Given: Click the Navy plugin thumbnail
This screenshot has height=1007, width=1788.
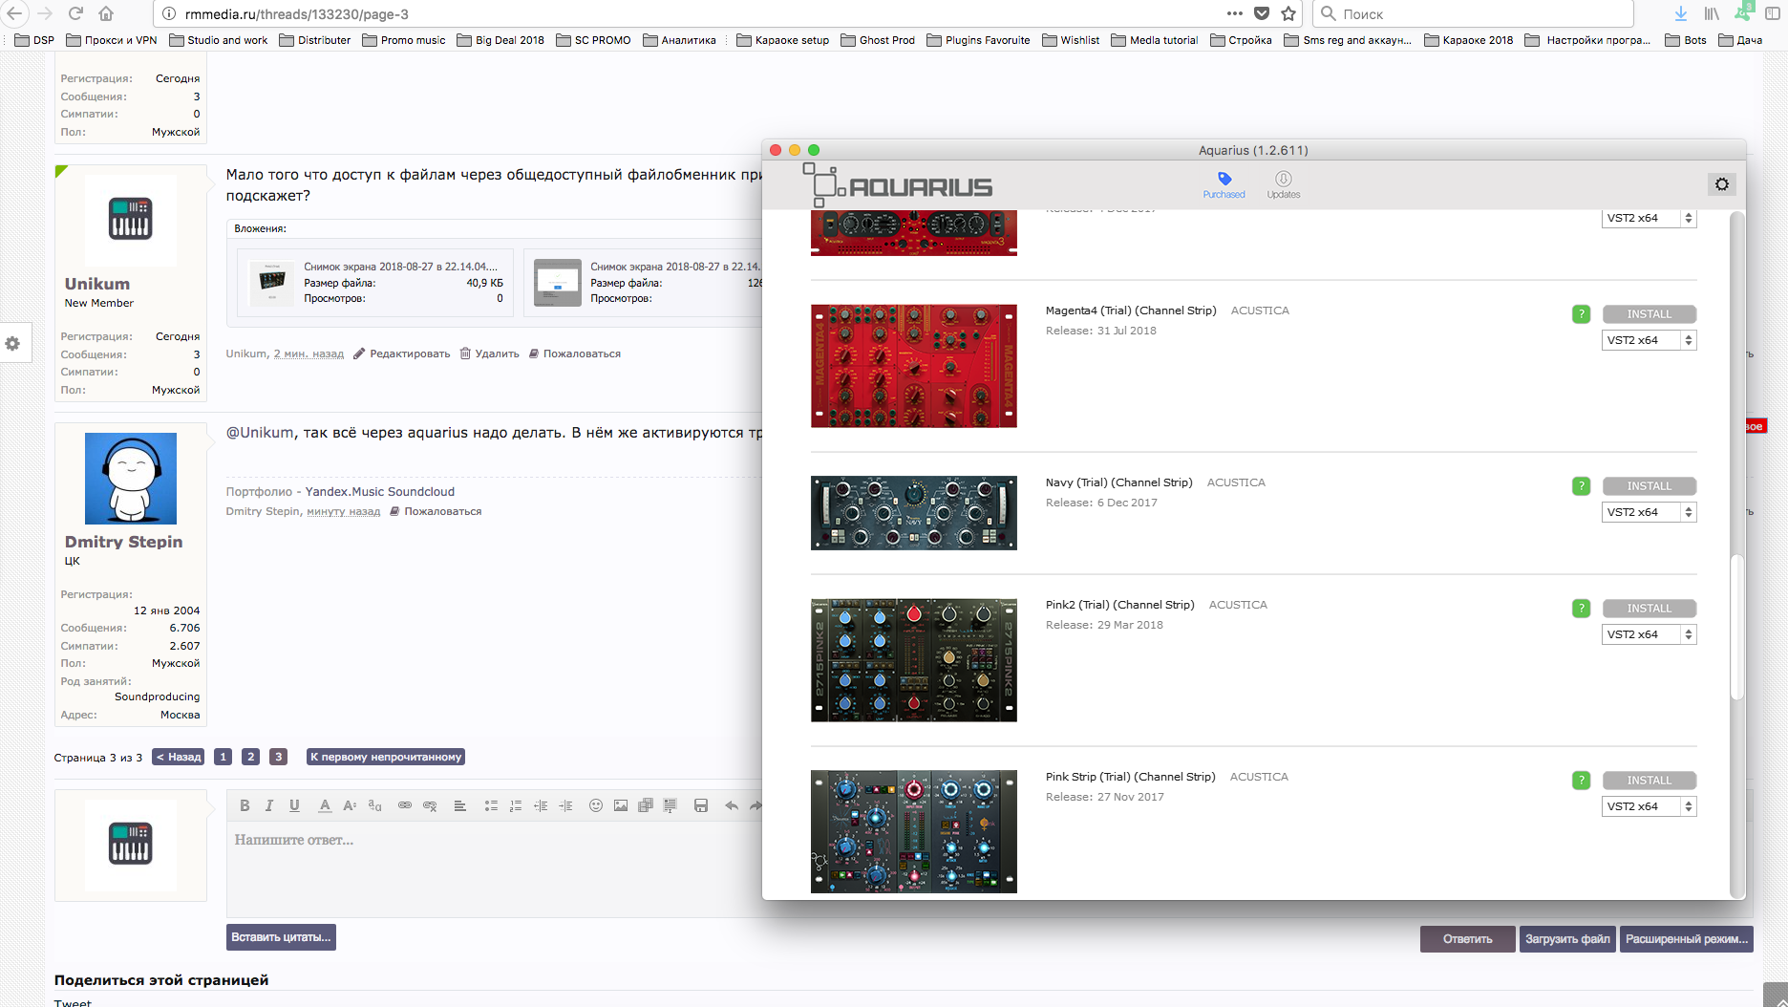Looking at the screenshot, I should coord(914,513).
